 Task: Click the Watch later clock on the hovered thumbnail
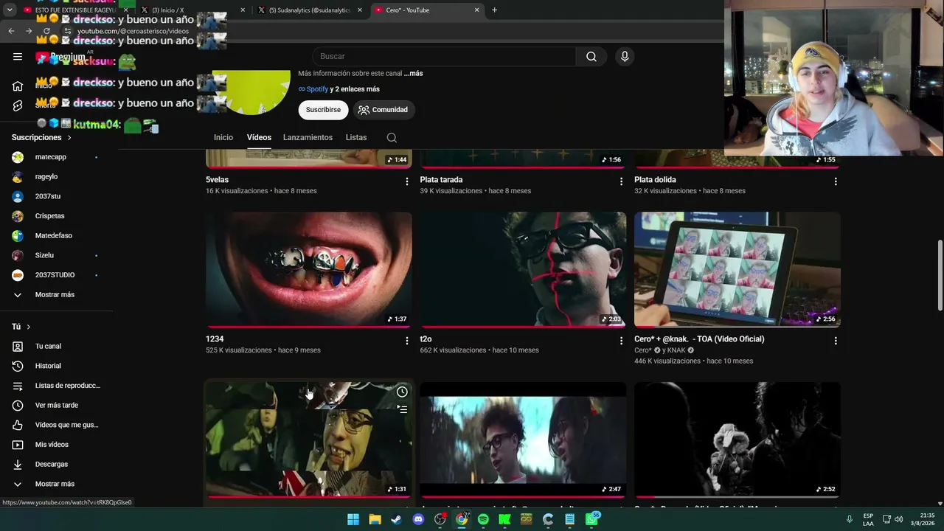(402, 392)
